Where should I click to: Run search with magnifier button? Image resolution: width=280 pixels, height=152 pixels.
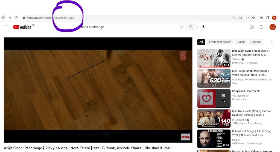point(191,27)
